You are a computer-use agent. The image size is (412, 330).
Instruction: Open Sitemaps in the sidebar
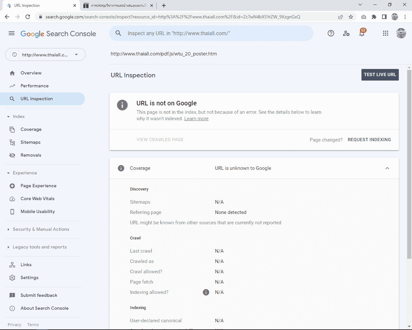pos(30,142)
